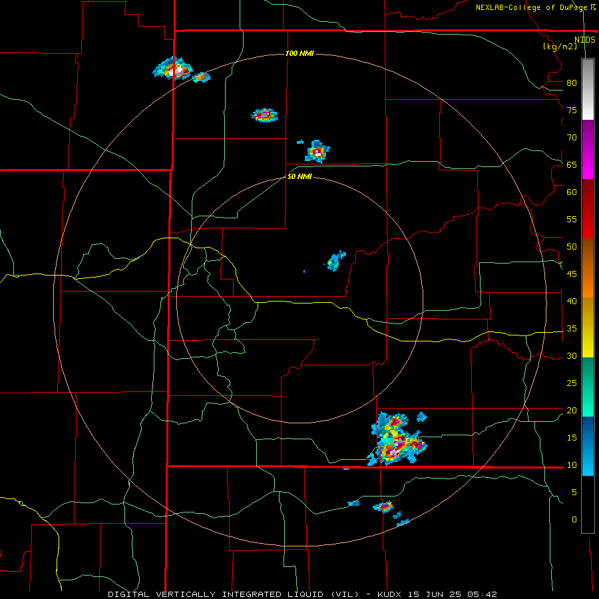Click the scale value "20"
599x599 pixels.
click(x=572, y=410)
